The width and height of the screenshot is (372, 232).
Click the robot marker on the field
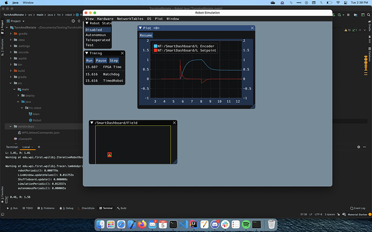tap(109, 154)
